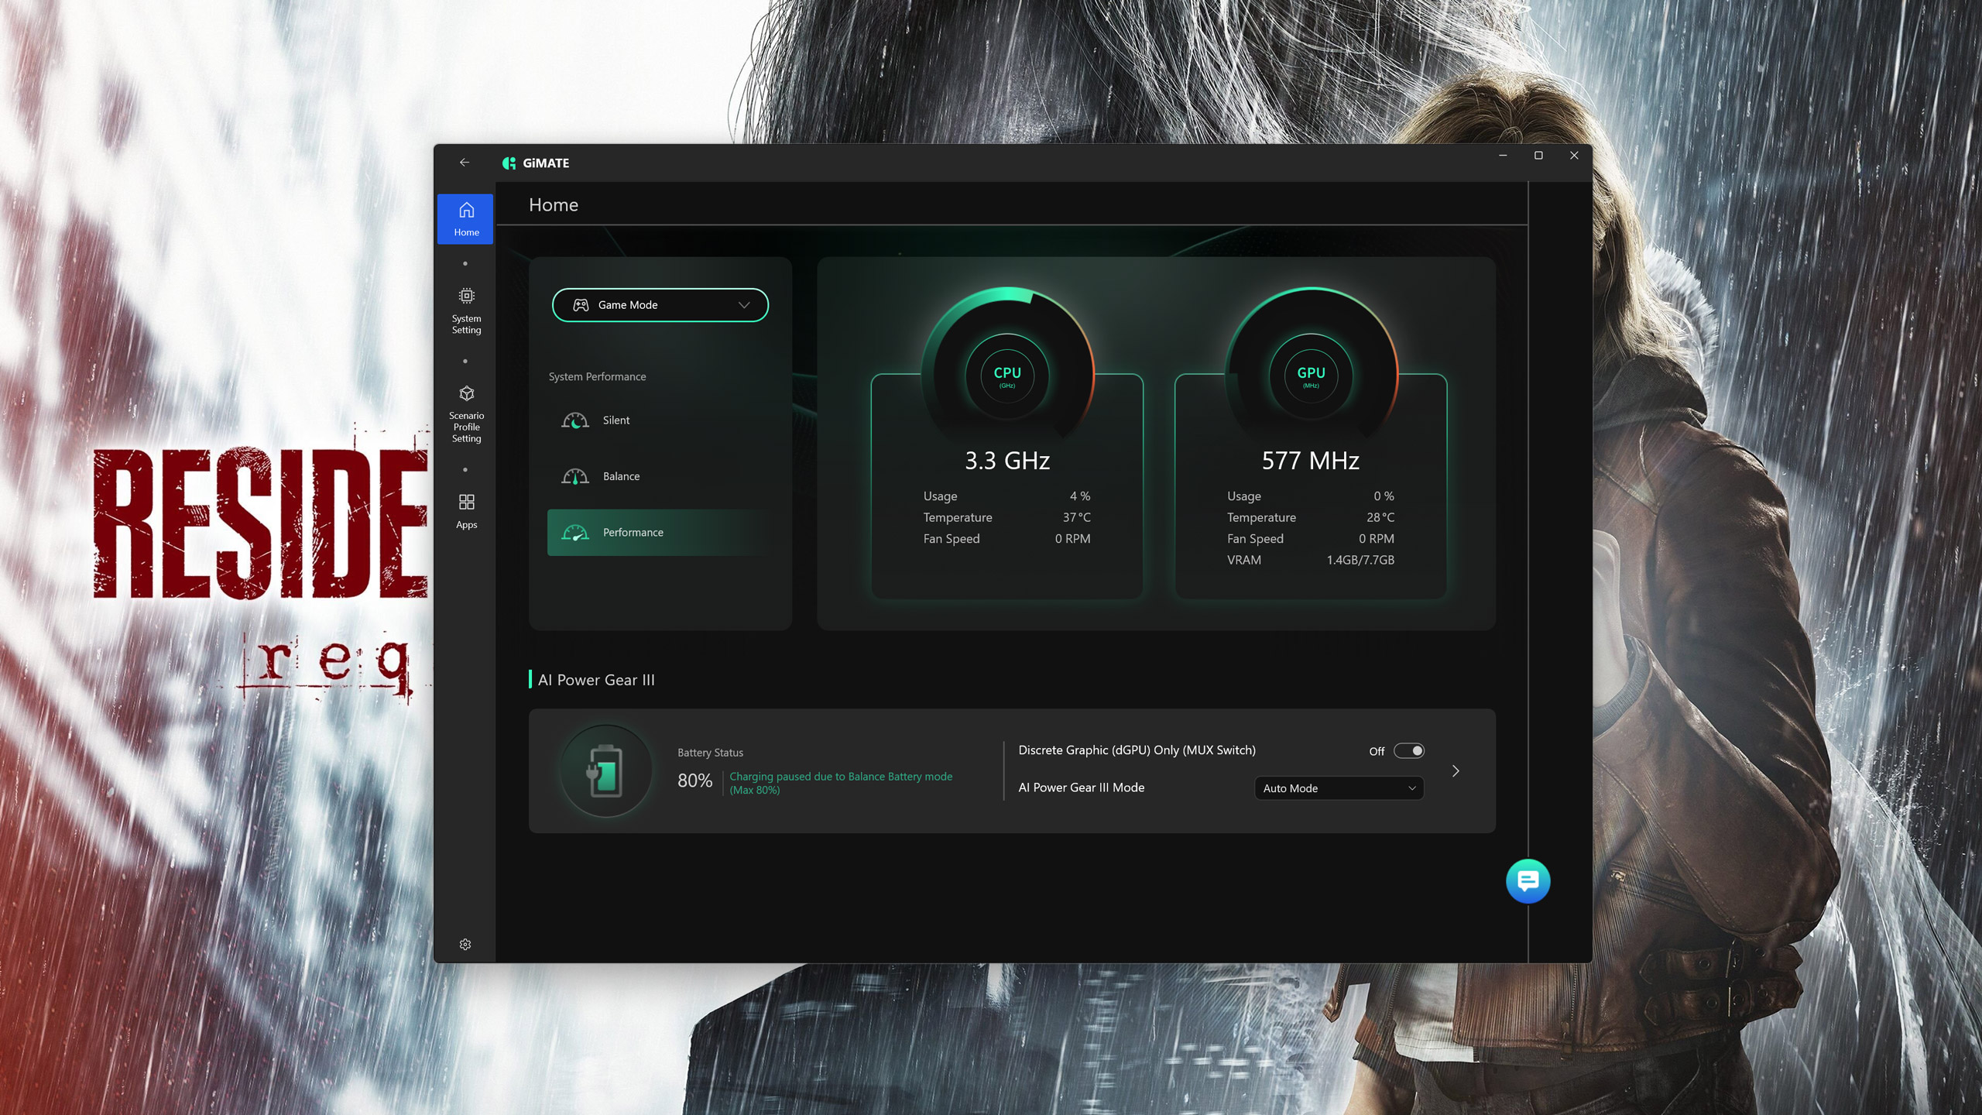The width and height of the screenshot is (1982, 1115).
Task: Click the GiMATE logo icon
Action: point(509,163)
